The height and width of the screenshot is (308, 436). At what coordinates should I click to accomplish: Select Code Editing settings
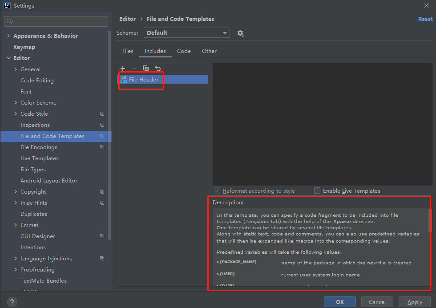coord(37,81)
